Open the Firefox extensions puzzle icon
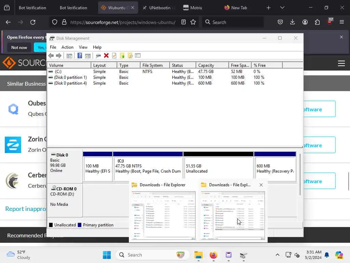Viewport: 350px width, 263px height. pos(317,22)
